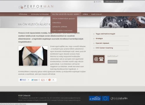Choose Operatív lépések from the dropdown menu
This screenshot has height=105, width=145.
click(60, 27)
